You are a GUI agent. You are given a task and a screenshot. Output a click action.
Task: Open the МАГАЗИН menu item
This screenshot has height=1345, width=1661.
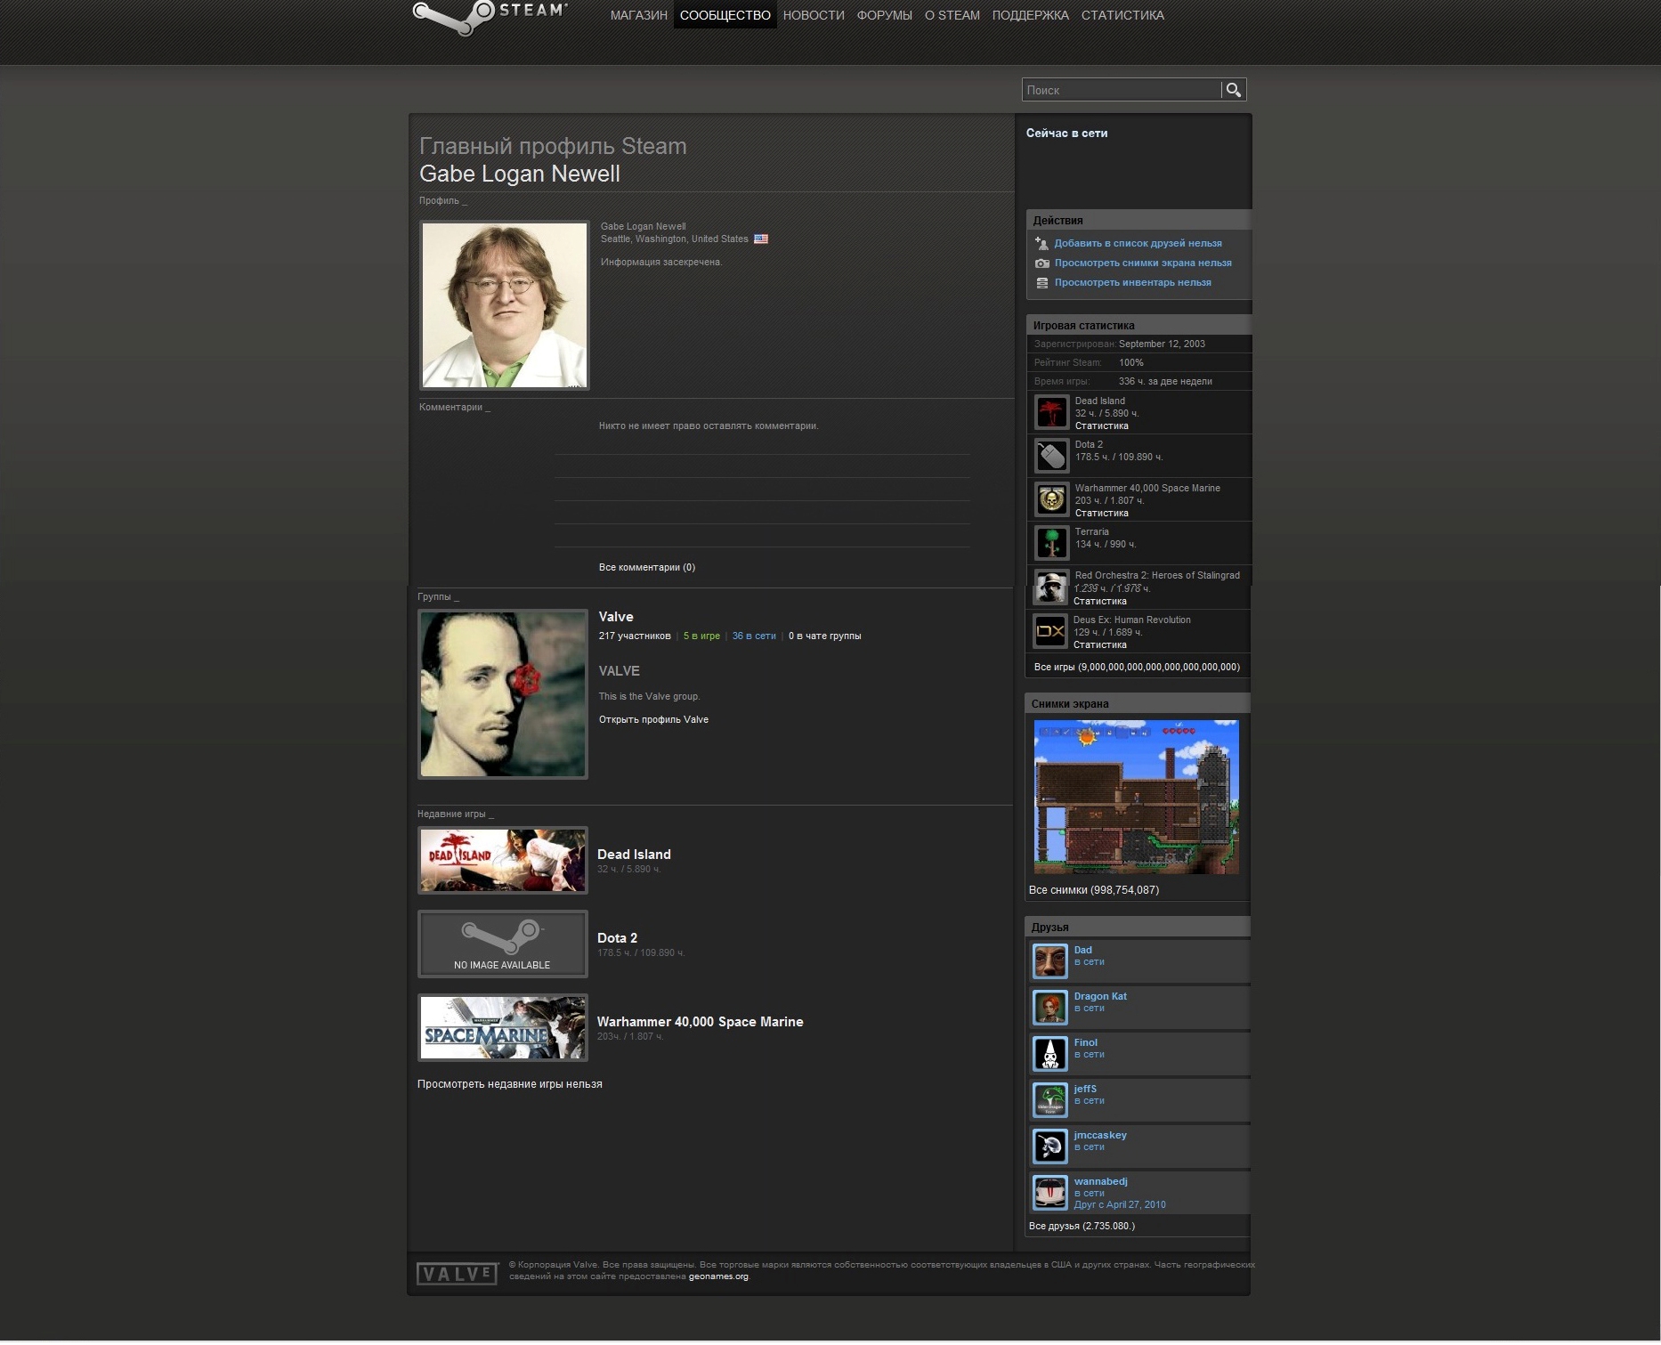pos(638,15)
